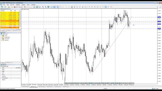Switch to Детали tab in Market Watch
This screenshot has width=162, height=91.
[x=9, y=31]
